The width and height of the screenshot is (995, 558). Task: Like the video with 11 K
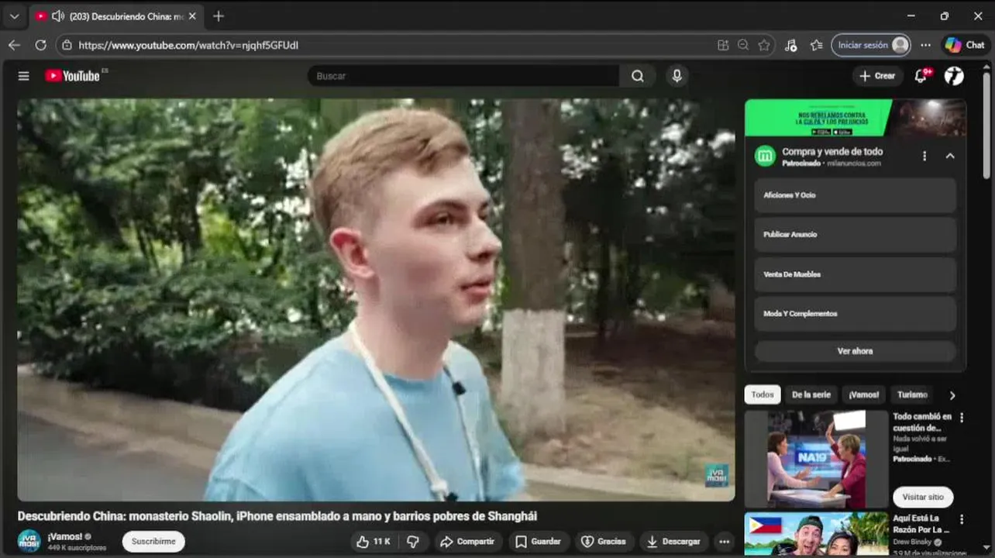(373, 542)
